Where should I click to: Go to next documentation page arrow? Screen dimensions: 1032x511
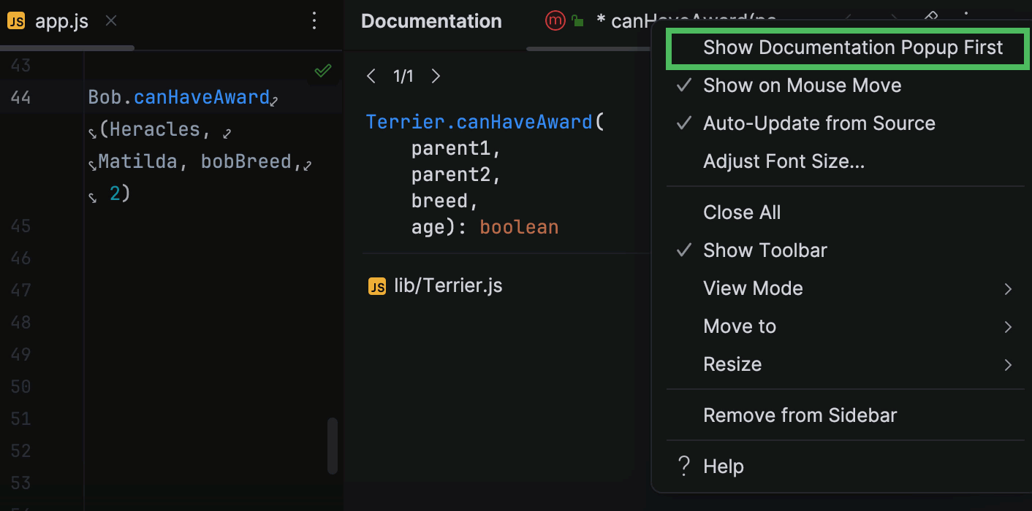436,76
